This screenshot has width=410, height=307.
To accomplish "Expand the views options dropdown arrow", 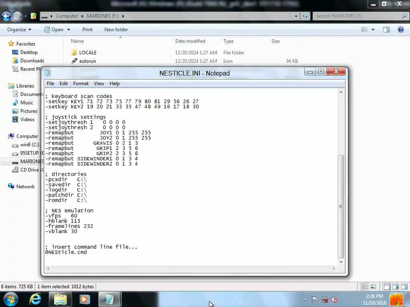I will (x=373, y=30).
